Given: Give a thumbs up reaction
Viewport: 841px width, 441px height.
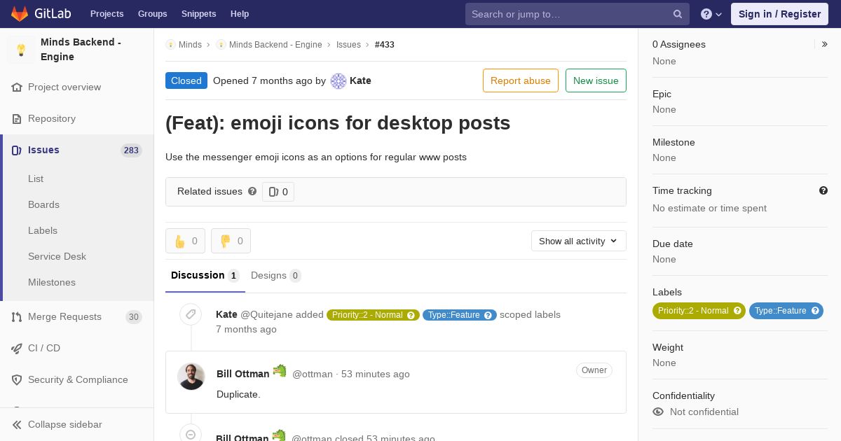Looking at the screenshot, I should click(186, 241).
